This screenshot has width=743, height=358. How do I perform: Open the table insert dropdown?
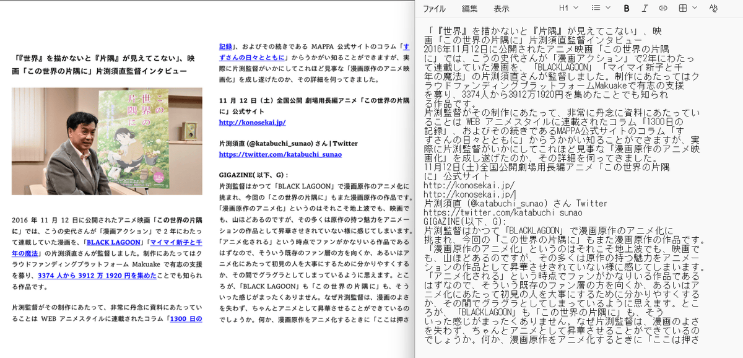coord(687,8)
